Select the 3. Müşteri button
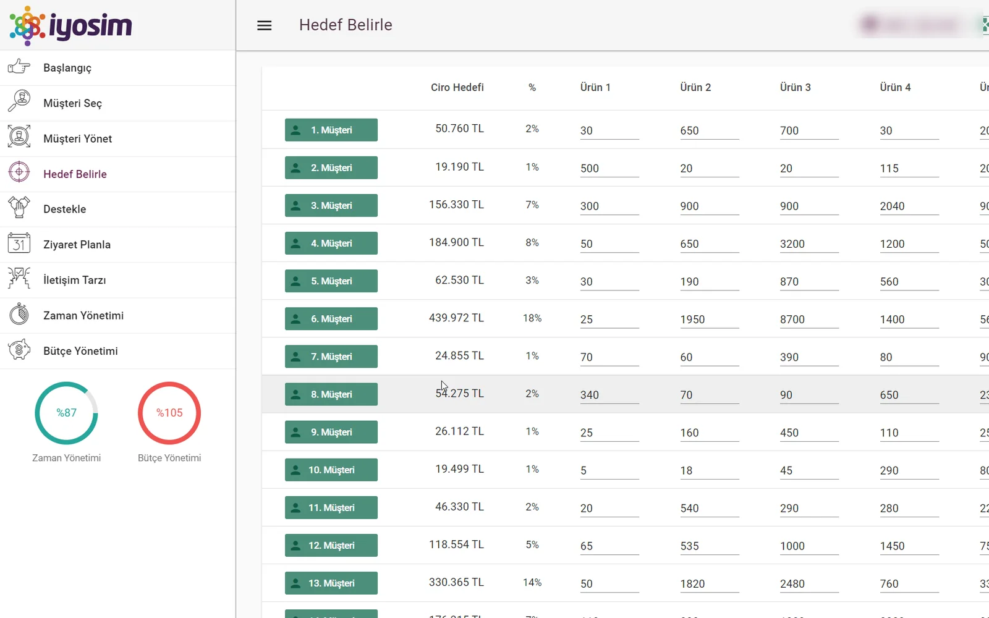Viewport: 989px width, 618px height. [331, 205]
